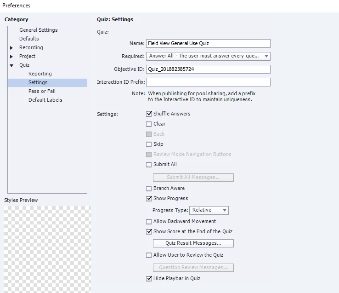The image size is (339, 293).
Task: Click the "Quiz: Settings" heading text
Action: [x=115, y=19]
